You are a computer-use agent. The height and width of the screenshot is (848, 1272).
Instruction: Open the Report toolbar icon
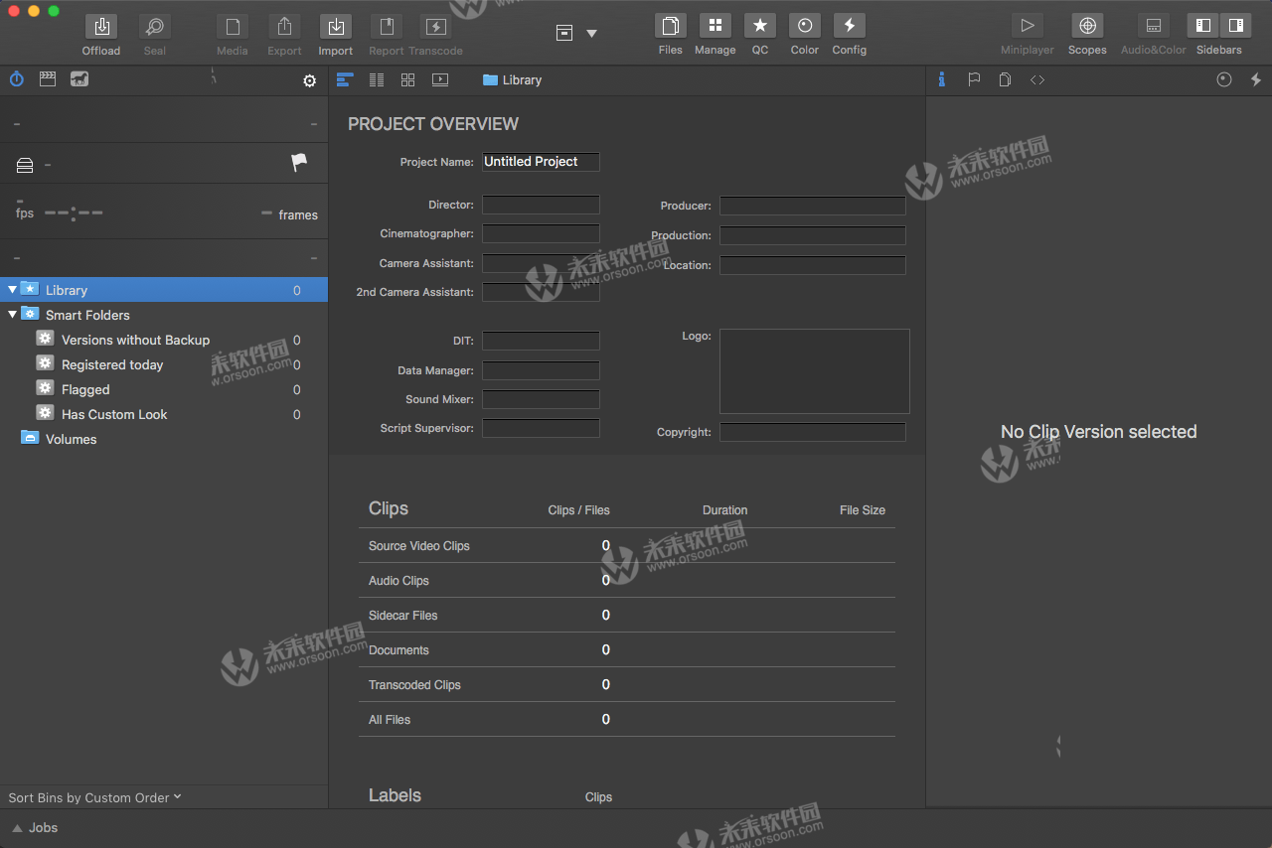click(x=386, y=27)
